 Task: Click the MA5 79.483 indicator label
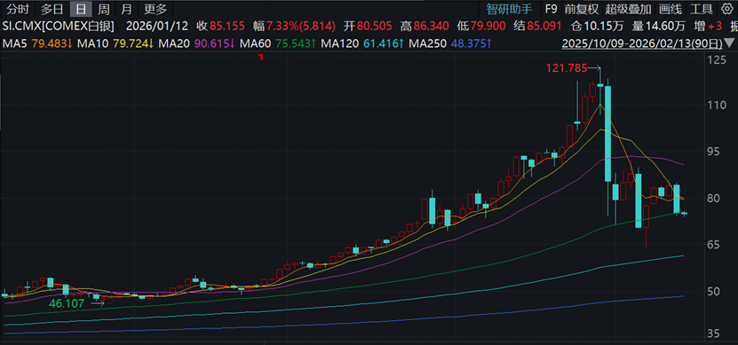pos(37,43)
